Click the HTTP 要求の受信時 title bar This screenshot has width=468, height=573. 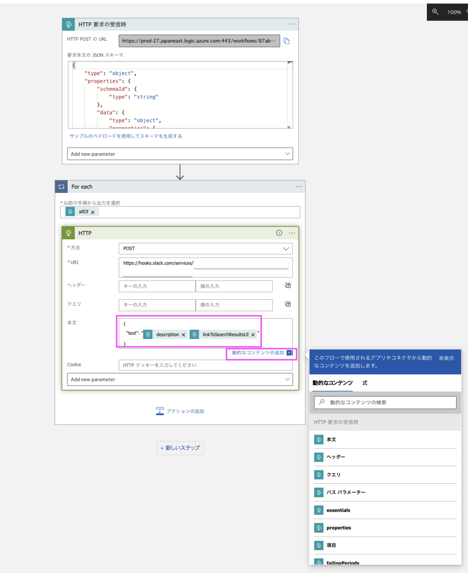coord(180,24)
